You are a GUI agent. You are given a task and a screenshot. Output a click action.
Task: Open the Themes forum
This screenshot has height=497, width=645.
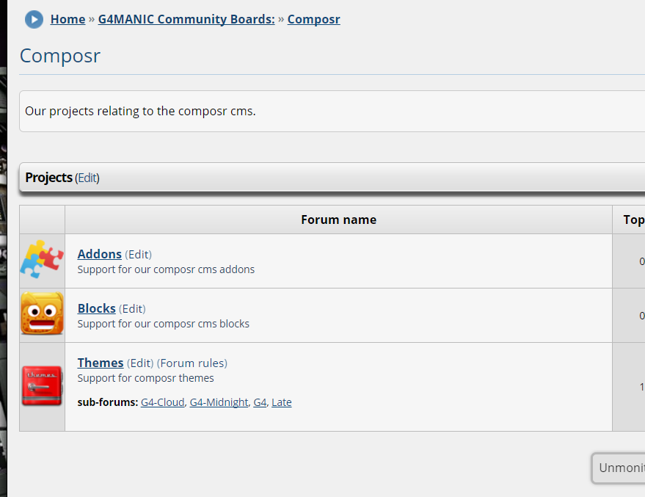(x=100, y=363)
